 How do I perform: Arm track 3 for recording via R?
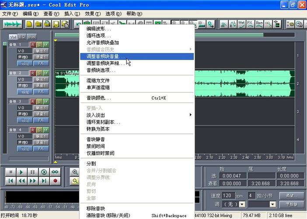click(x=33, y=102)
